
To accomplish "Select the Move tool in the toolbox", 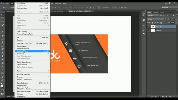I will (3, 15).
